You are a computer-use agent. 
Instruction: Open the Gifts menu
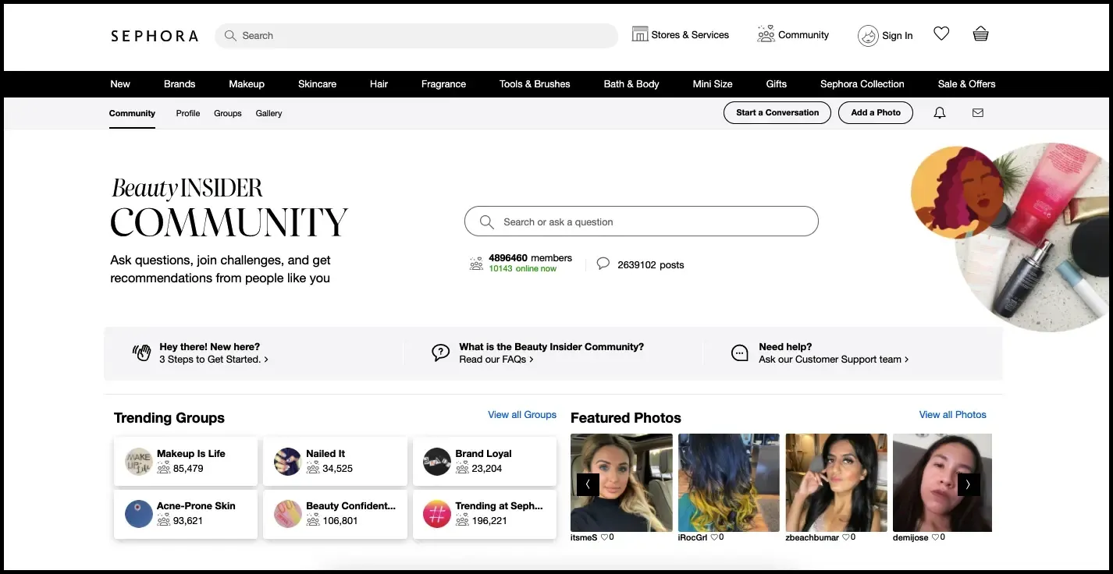coord(777,84)
